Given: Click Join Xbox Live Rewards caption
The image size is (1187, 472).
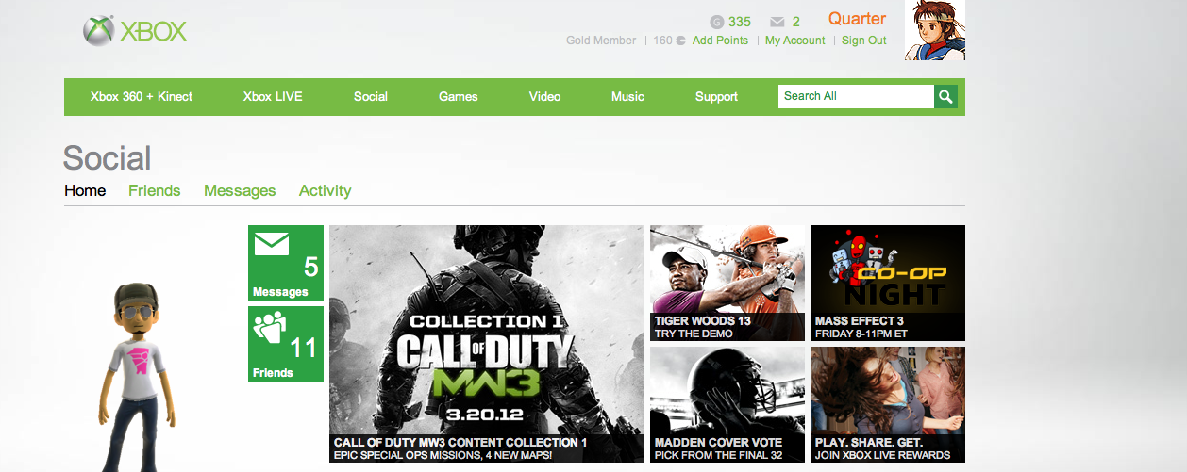Looking at the screenshot, I should pos(883,455).
